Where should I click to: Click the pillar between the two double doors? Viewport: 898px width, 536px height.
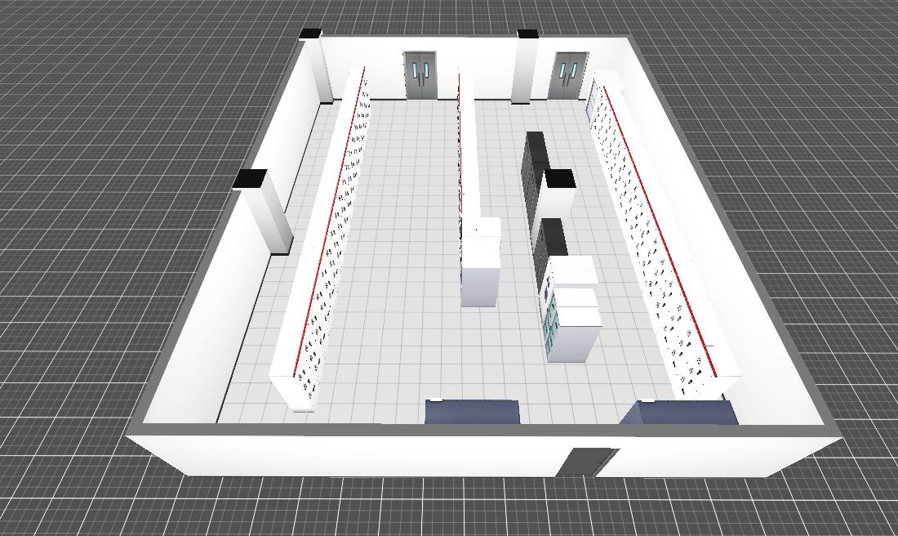pos(527,69)
